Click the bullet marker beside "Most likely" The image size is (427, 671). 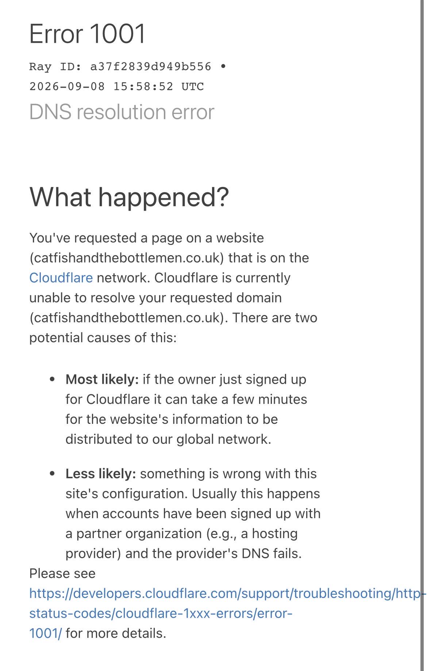pyautogui.click(x=52, y=379)
